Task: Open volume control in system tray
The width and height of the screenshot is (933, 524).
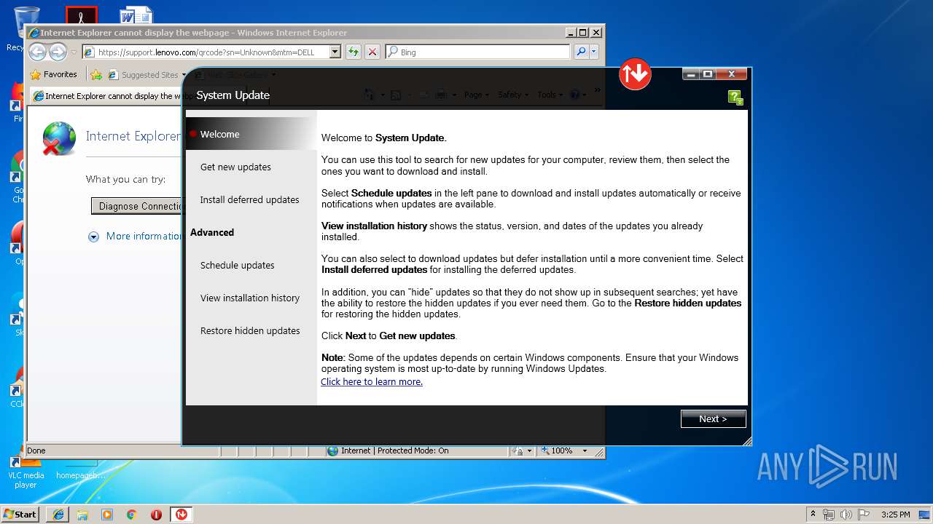Action: tap(846, 515)
